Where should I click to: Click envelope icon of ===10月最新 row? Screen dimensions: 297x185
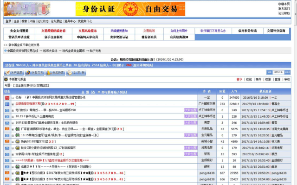(7, 160)
